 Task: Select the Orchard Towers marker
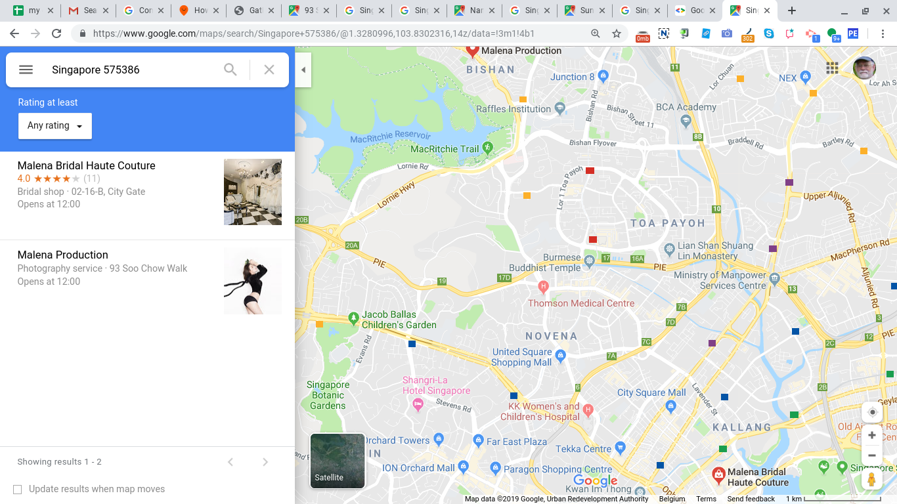click(439, 438)
